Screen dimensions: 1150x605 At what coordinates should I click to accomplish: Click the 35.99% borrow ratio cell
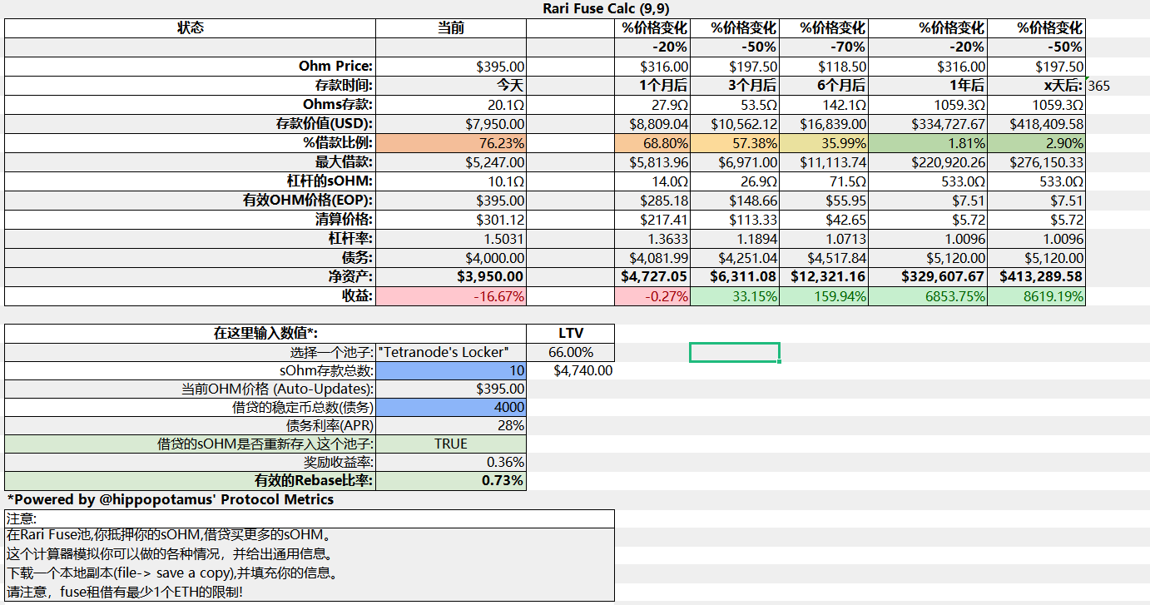pos(824,143)
